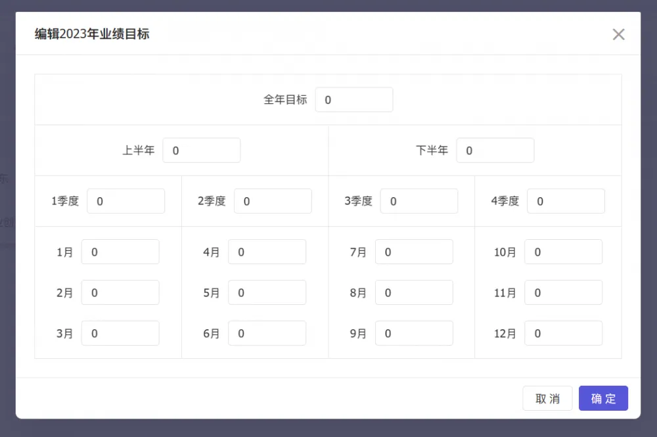
Task: Click the 全年目标 input field
Action: pos(354,100)
